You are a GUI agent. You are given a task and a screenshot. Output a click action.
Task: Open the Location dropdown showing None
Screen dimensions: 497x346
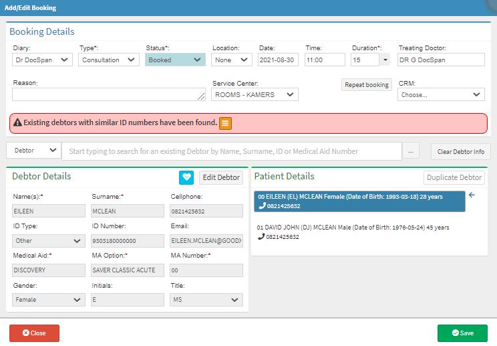tap(232, 60)
